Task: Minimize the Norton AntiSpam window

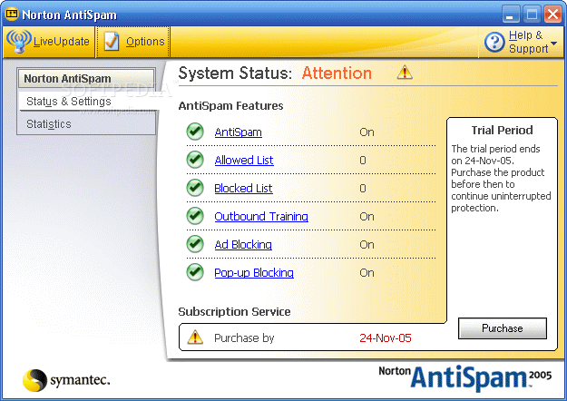Action: click(x=510, y=15)
